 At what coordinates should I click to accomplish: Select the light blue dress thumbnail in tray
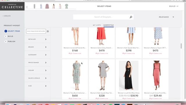click(x=41, y=6)
